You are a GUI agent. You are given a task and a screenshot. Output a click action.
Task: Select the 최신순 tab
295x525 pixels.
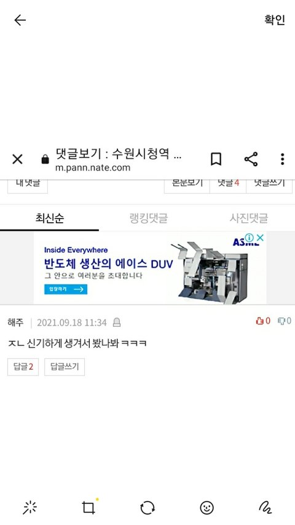point(50,218)
